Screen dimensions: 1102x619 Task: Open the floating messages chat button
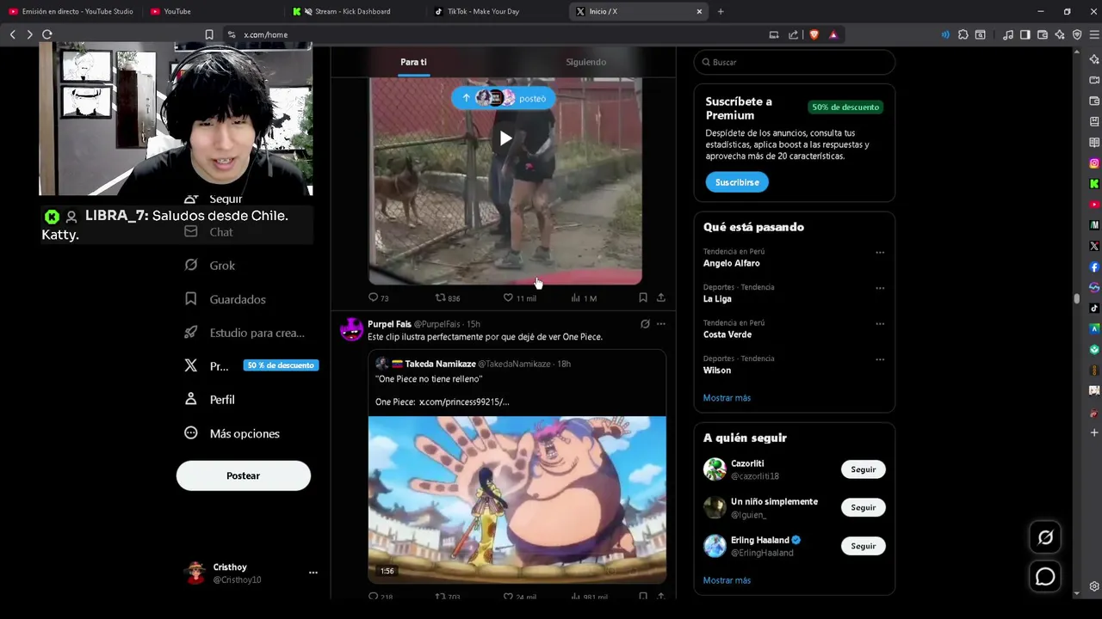coord(1045,577)
